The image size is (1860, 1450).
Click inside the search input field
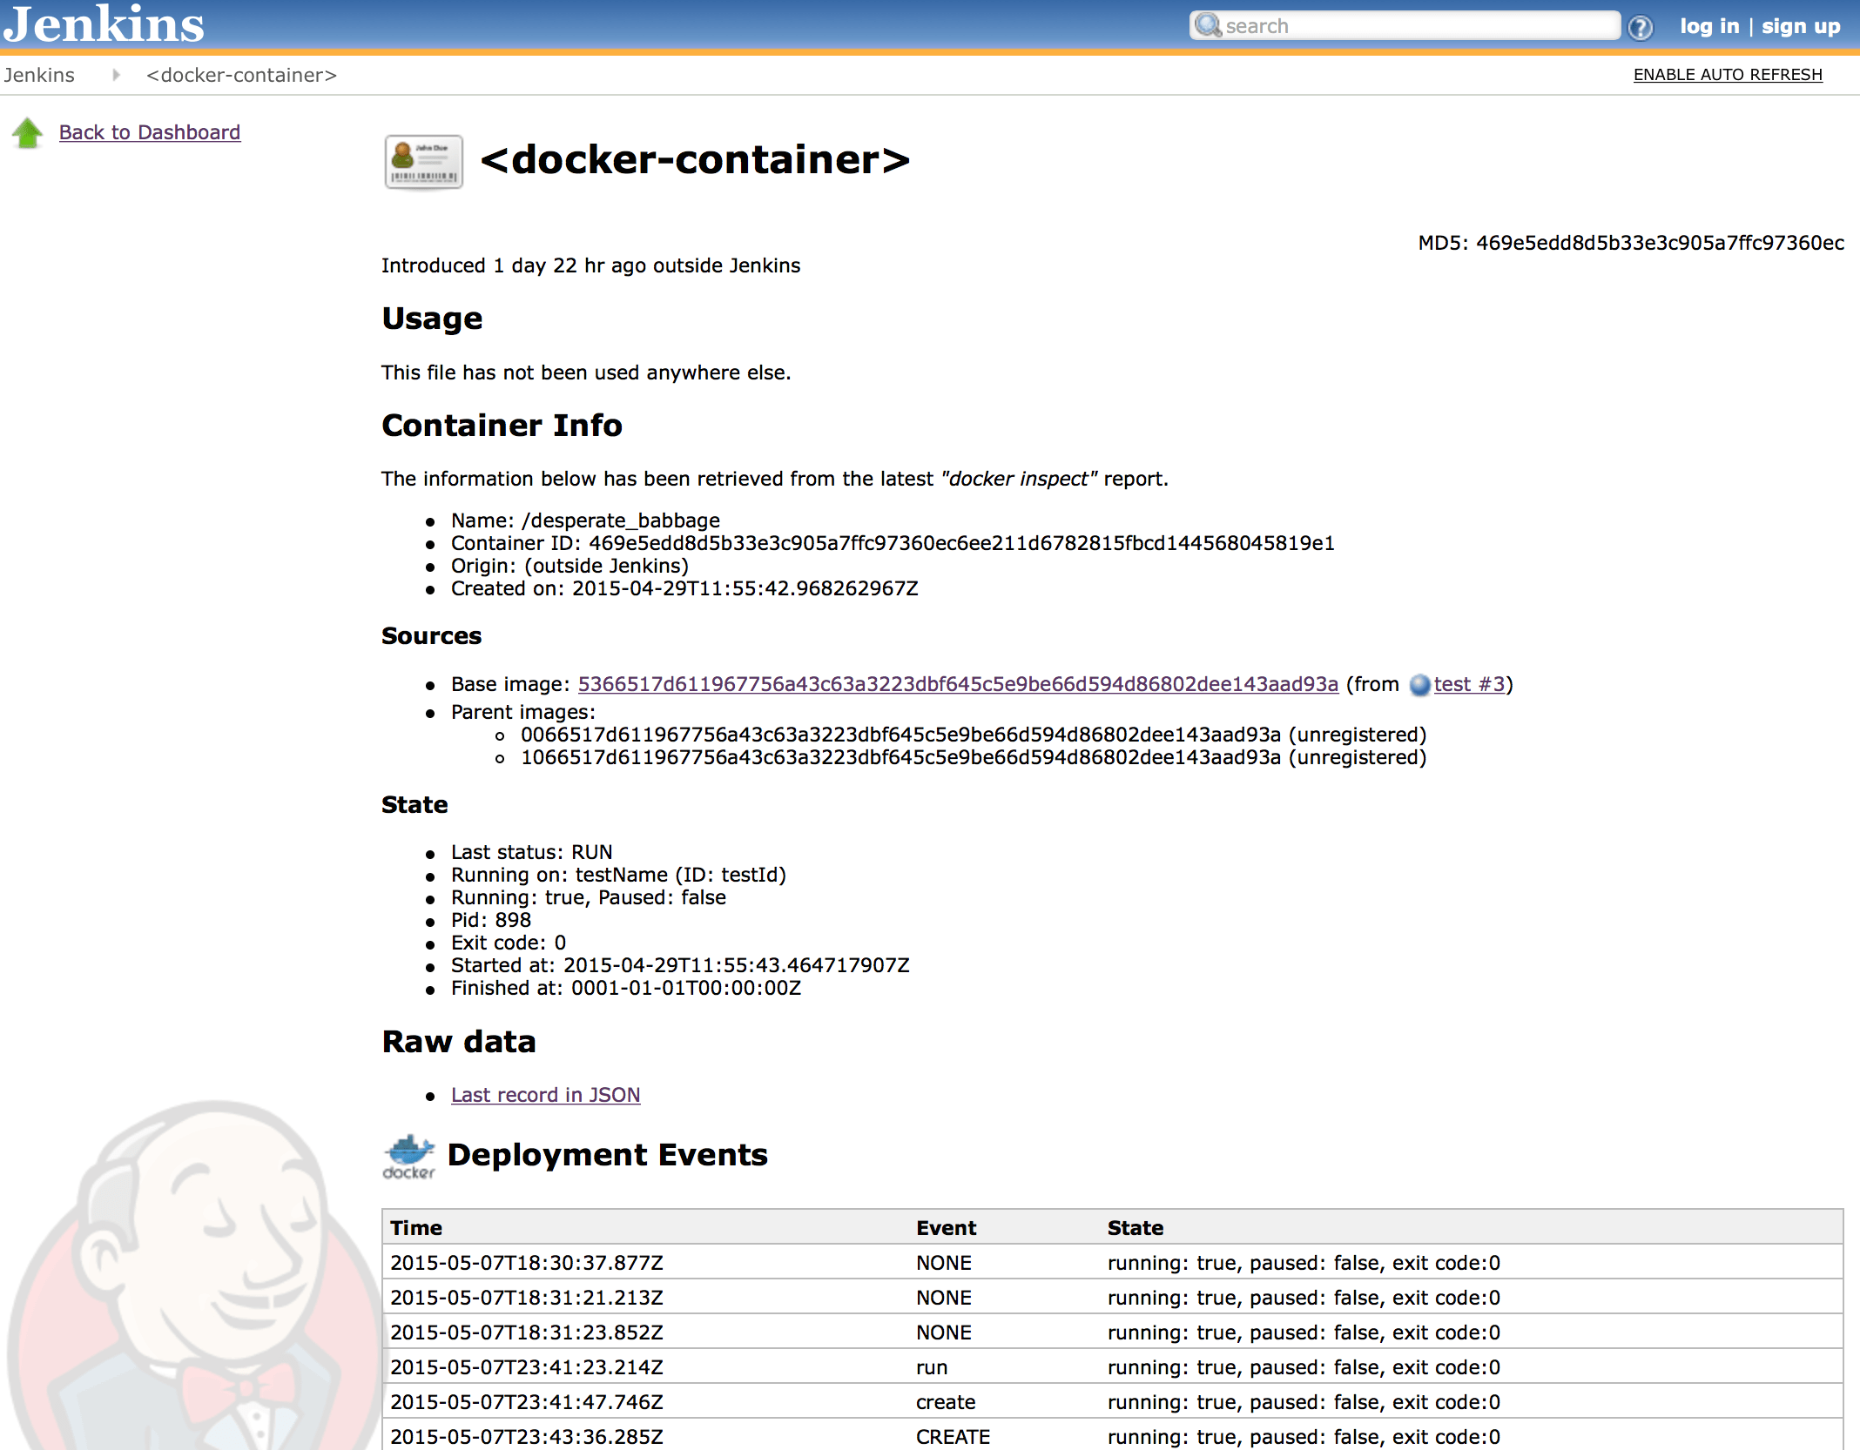[1411, 25]
